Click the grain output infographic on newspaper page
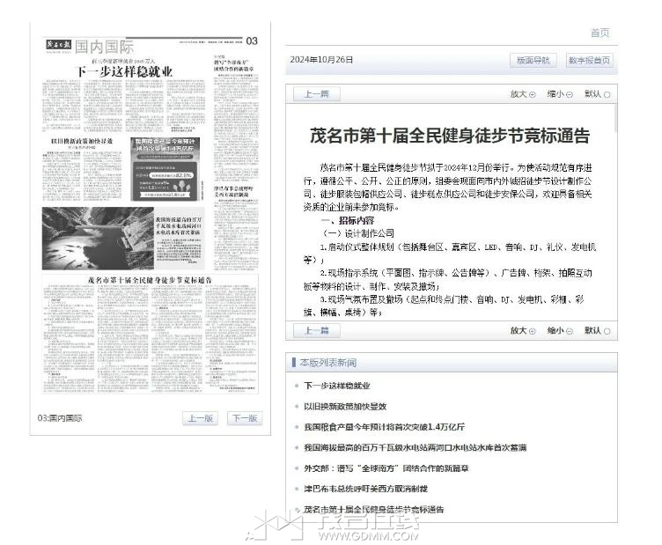Screen dimensions: 662x545 pyautogui.click(x=165, y=169)
